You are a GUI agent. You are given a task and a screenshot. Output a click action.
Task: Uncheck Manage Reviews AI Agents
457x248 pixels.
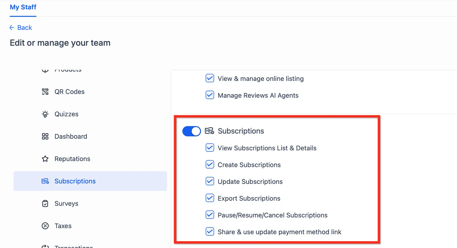[x=210, y=95]
